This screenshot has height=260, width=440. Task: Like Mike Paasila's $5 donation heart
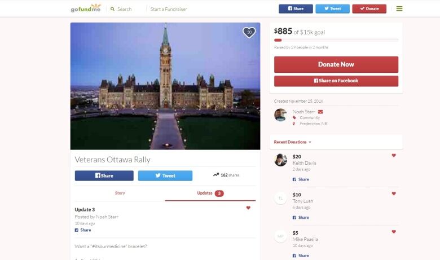pos(394,232)
